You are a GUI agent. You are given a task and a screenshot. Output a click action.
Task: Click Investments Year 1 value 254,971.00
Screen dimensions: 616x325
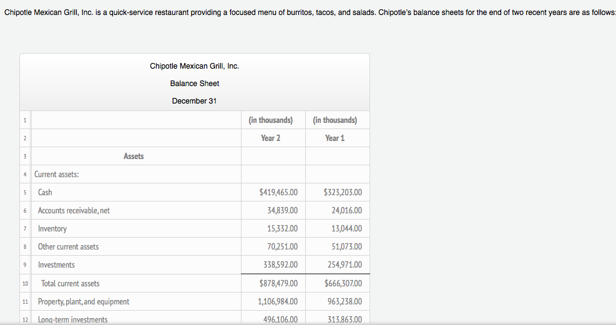pos(345,264)
